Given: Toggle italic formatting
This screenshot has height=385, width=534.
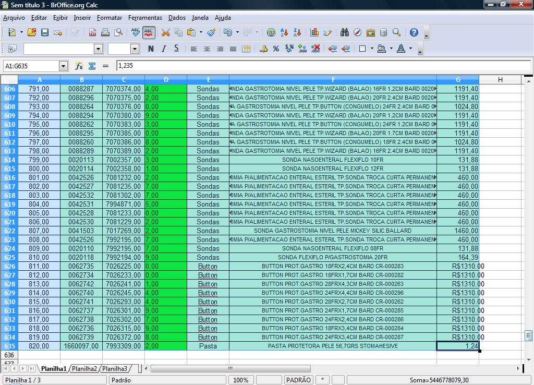Looking at the screenshot, I should tap(163, 49).
